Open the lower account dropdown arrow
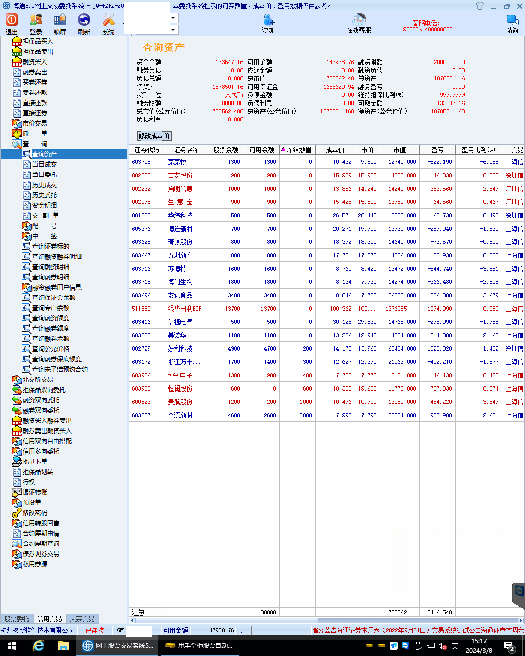 (173, 30)
